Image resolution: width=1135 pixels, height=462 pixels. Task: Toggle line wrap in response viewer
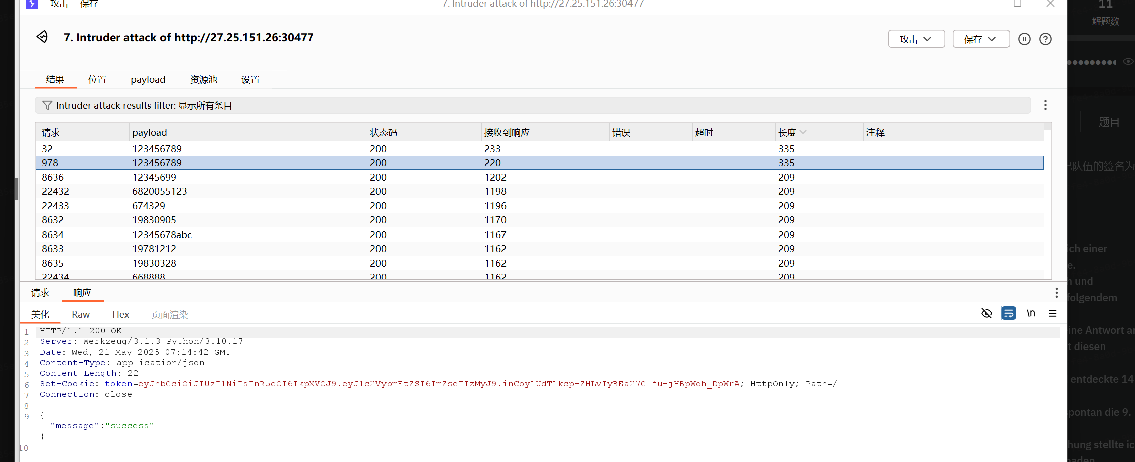(1008, 314)
